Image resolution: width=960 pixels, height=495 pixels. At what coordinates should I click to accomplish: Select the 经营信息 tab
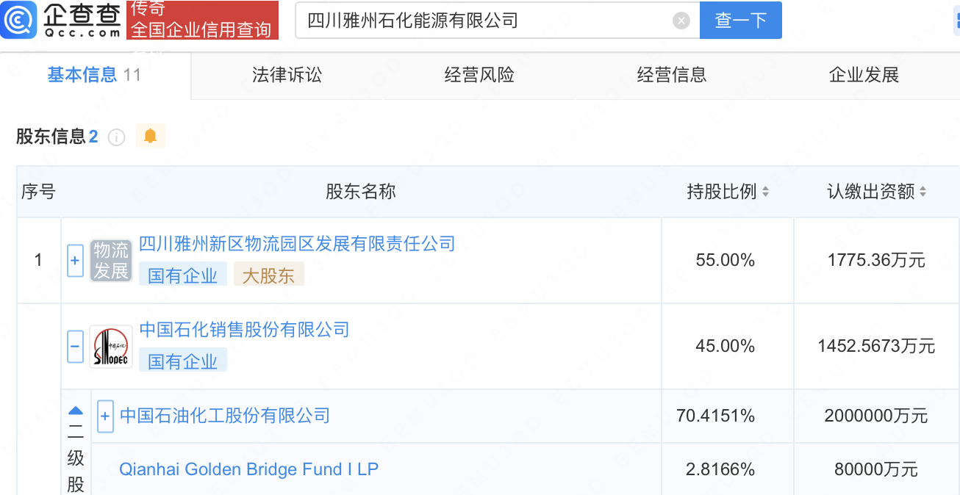coord(671,75)
